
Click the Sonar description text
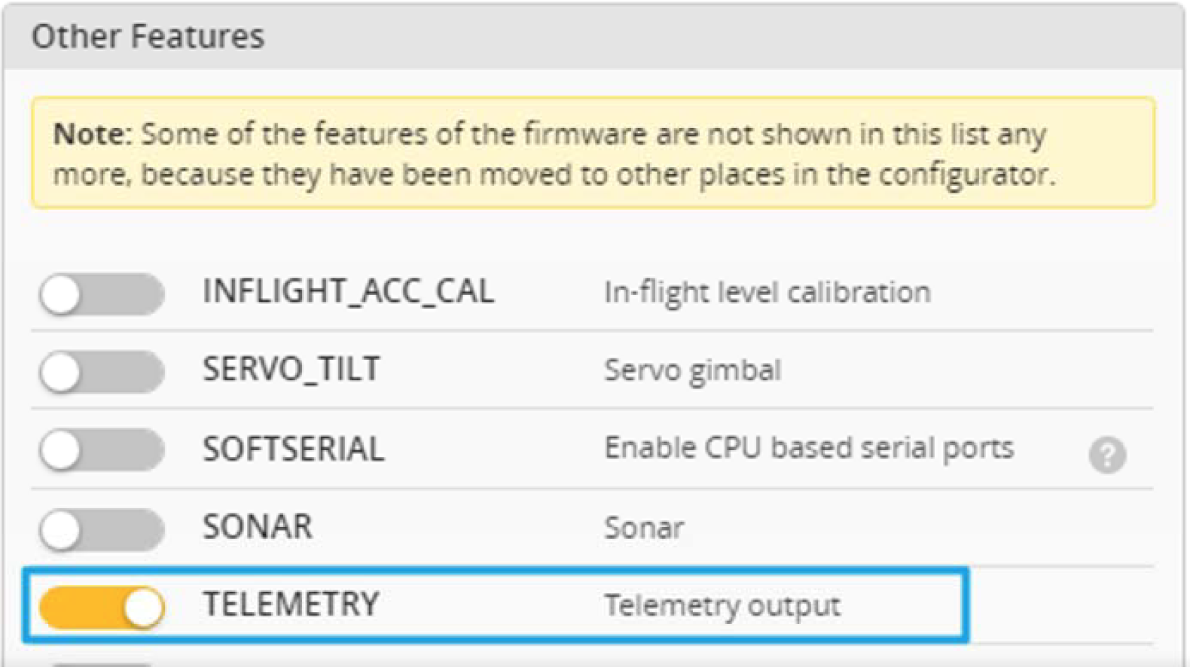[x=644, y=528]
